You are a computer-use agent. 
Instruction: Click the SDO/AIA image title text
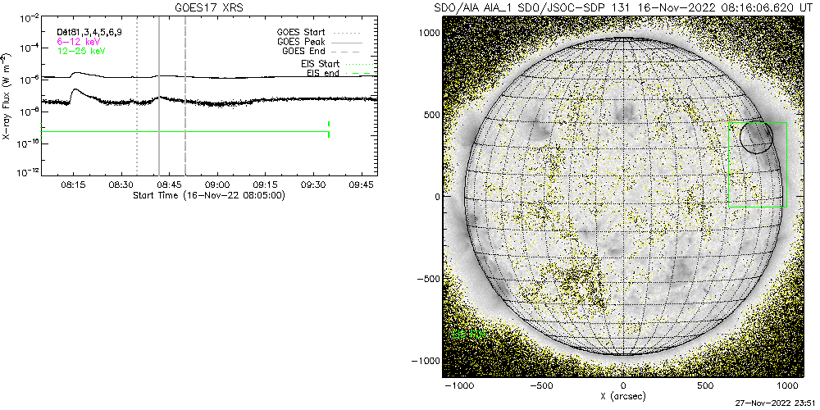(623, 8)
